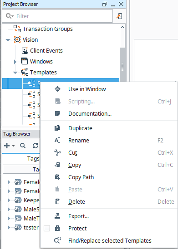
Task: Collapse the Templates tree node
Action: click(x=15, y=73)
